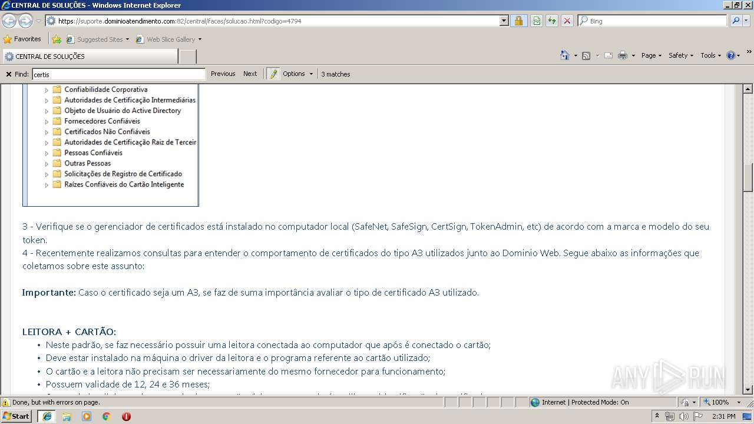Show hidden tray icons arrow

tap(657, 416)
